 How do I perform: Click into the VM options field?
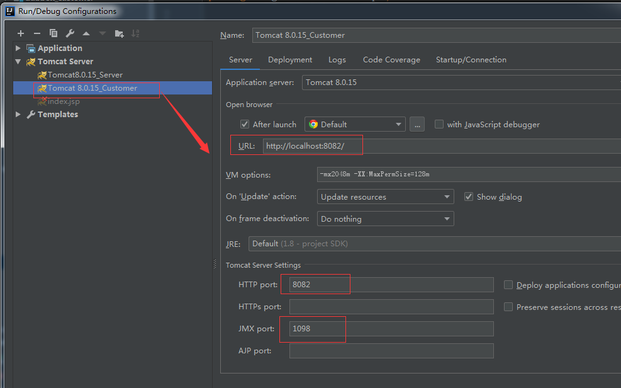[469, 174]
